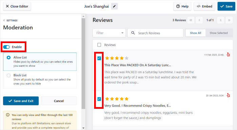Jump to the first page of reviews
Screen dimensions: 237x130
(191, 20)
